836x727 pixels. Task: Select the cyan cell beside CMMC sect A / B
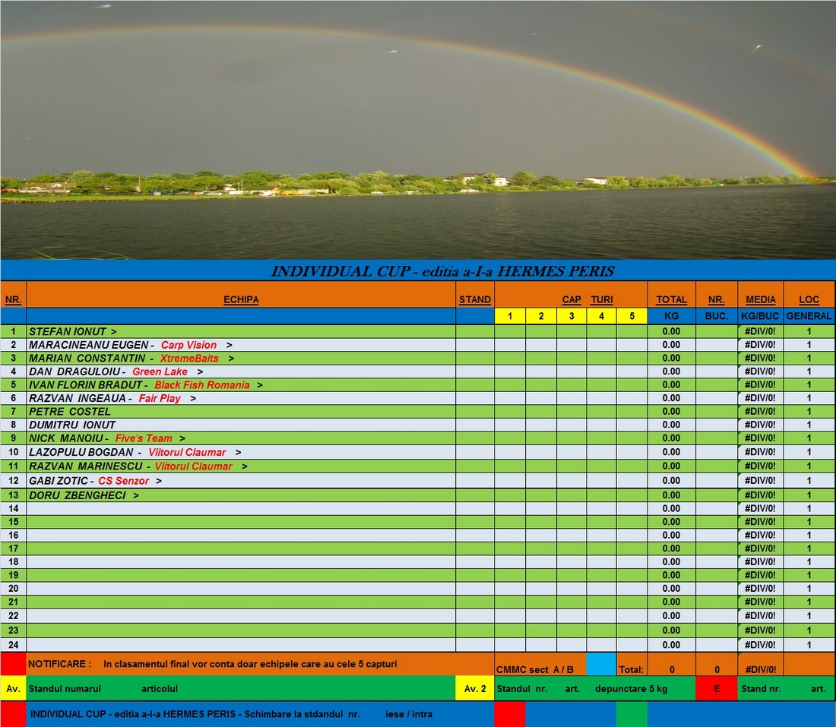click(600, 664)
